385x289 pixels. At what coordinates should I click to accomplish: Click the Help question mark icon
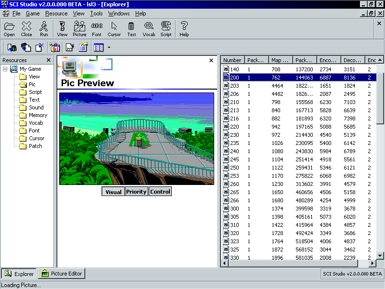184,29
